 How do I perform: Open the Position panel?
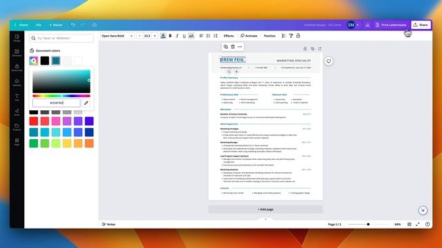click(270, 36)
